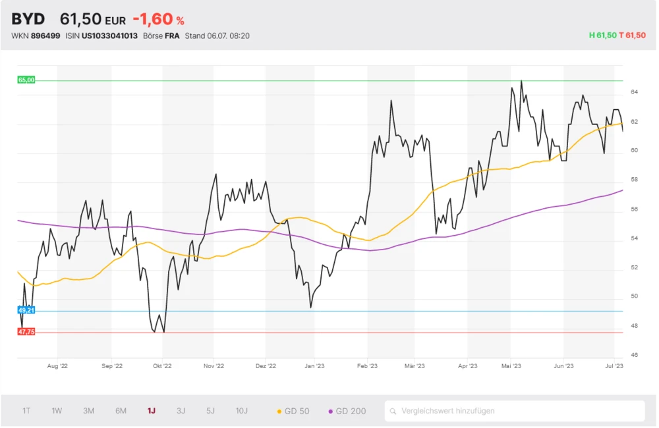
Task: Switch to the 1W weekly timeframe
Action: [56, 410]
